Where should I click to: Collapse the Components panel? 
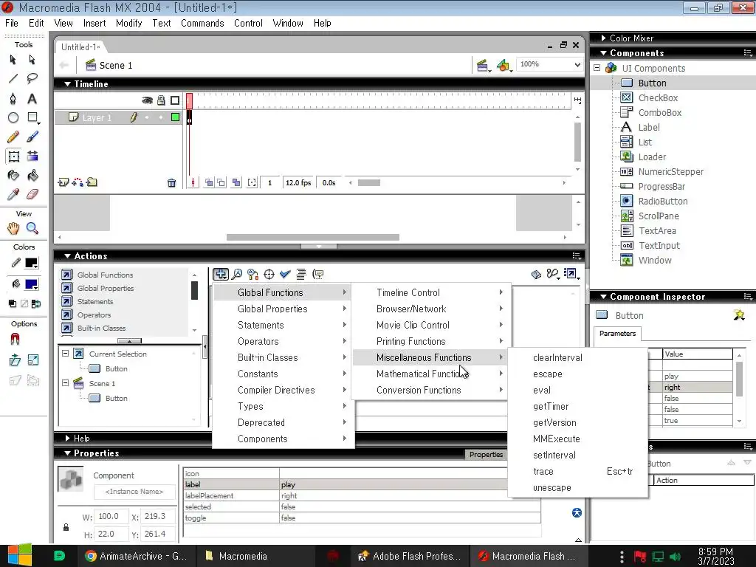603,53
